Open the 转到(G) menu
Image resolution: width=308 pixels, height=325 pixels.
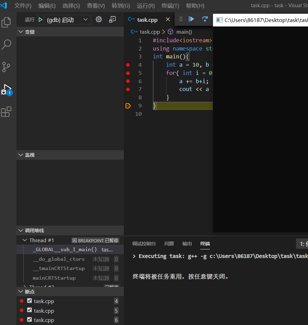click(x=121, y=5)
